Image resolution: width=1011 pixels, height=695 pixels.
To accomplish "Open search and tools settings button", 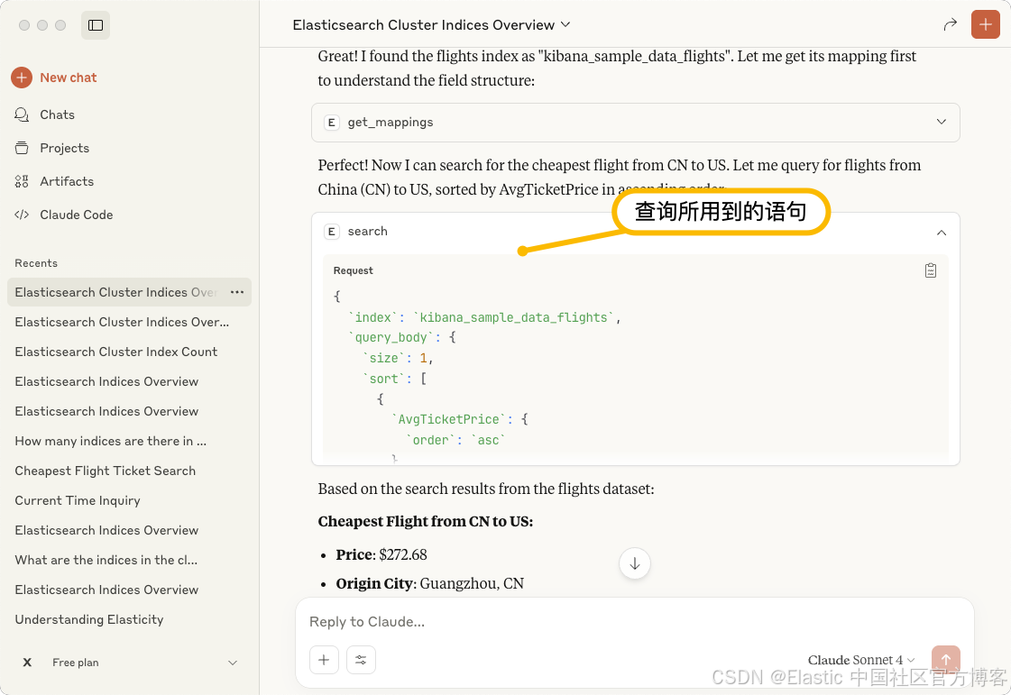I will [x=361, y=660].
